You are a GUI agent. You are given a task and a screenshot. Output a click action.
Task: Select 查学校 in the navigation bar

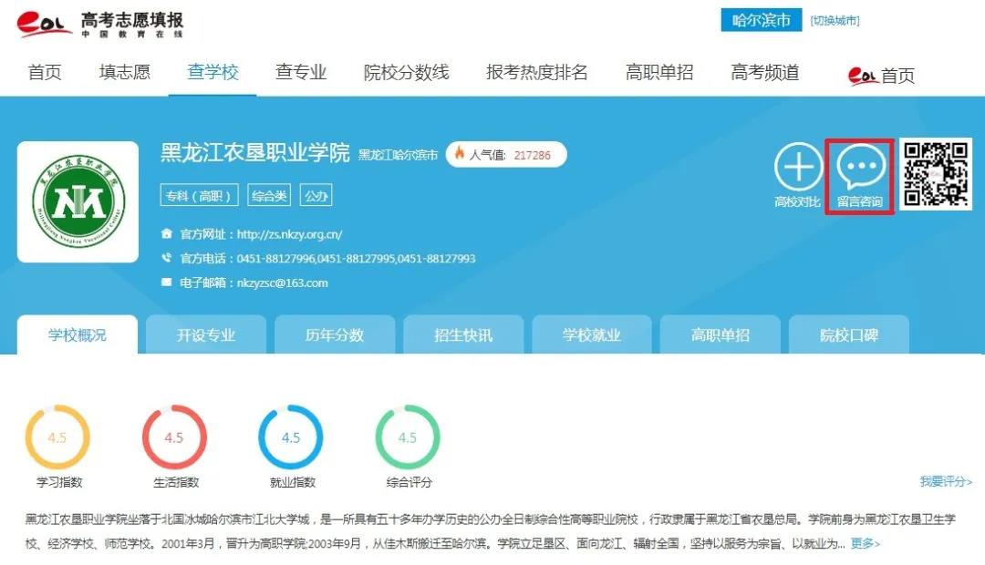click(x=213, y=72)
